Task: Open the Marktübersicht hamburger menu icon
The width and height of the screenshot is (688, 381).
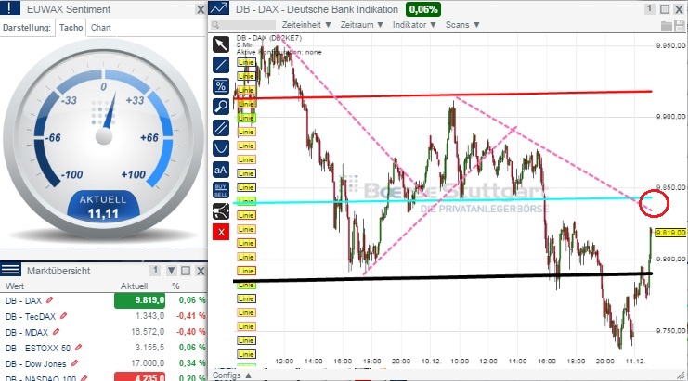Action: 10,270
